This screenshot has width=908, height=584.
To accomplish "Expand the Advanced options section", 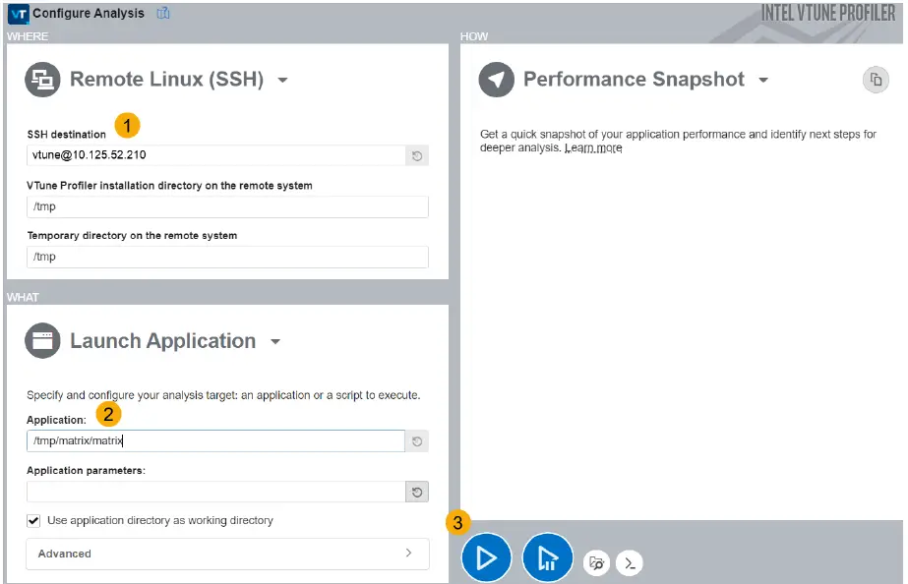I will [226, 554].
